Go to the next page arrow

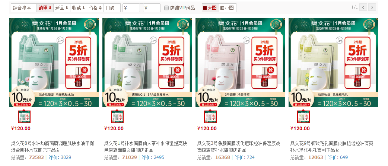click(372, 7)
